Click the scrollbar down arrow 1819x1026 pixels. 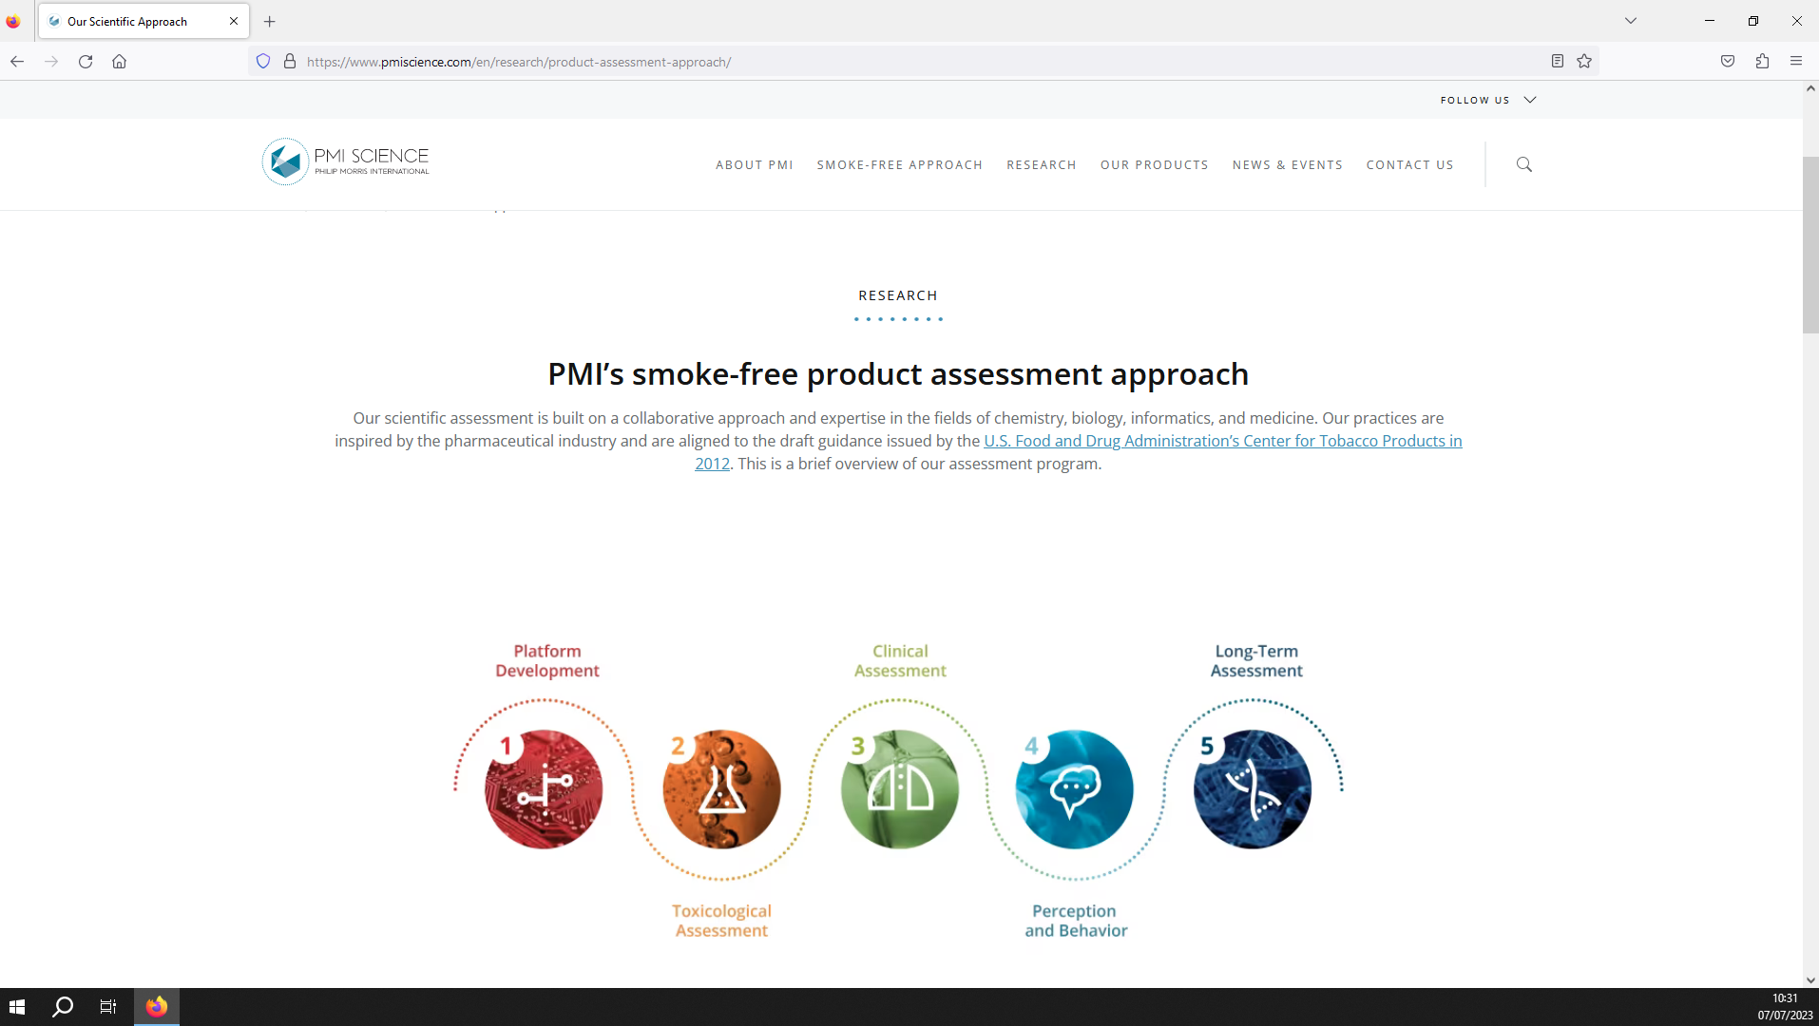point(1810,980)
